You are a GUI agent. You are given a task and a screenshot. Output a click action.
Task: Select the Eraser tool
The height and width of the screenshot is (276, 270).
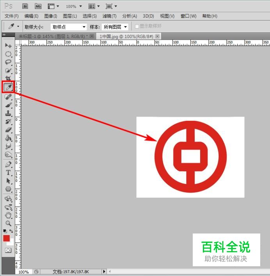pyautogui.click(x=8, y=130)
